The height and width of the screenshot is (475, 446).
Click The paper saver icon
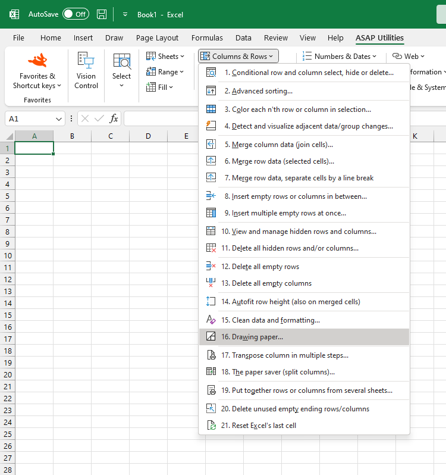(x=211, y=372)
